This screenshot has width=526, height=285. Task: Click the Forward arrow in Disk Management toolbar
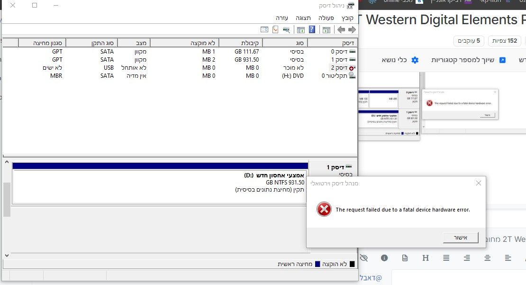click(x=352, y=30)
